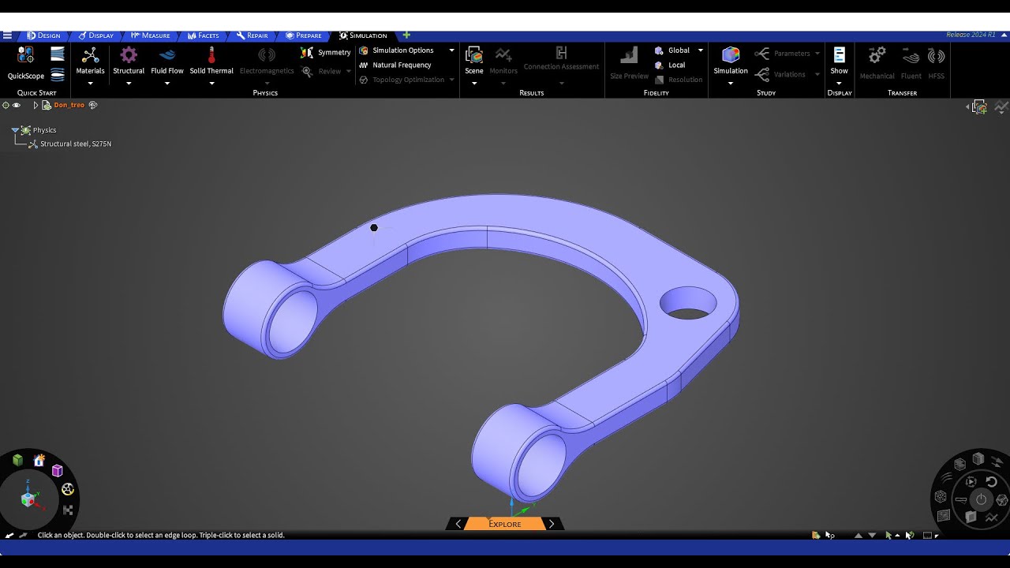
Task: Open the Materials dropdown arrow
Action: tap(90, 83)
